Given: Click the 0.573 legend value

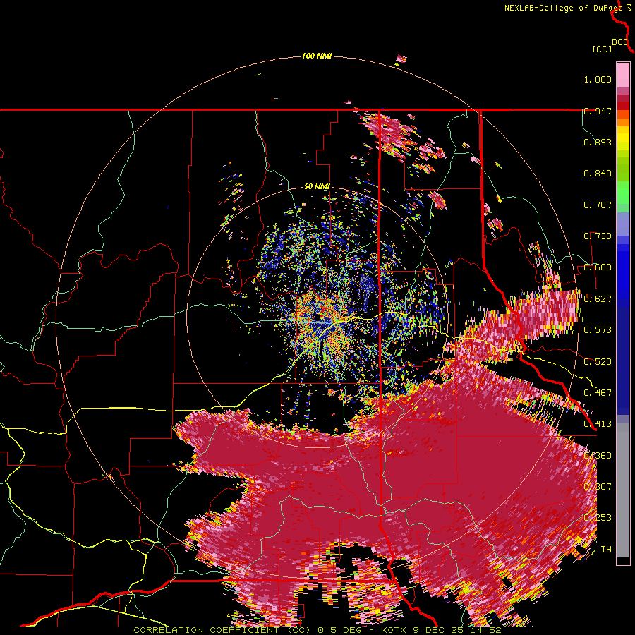Looking at the screenshot, I should pyautogui.click(x=598, y=329).
